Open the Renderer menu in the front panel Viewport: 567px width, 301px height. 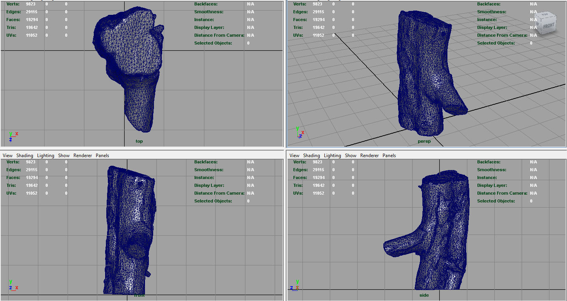(82, 156)
